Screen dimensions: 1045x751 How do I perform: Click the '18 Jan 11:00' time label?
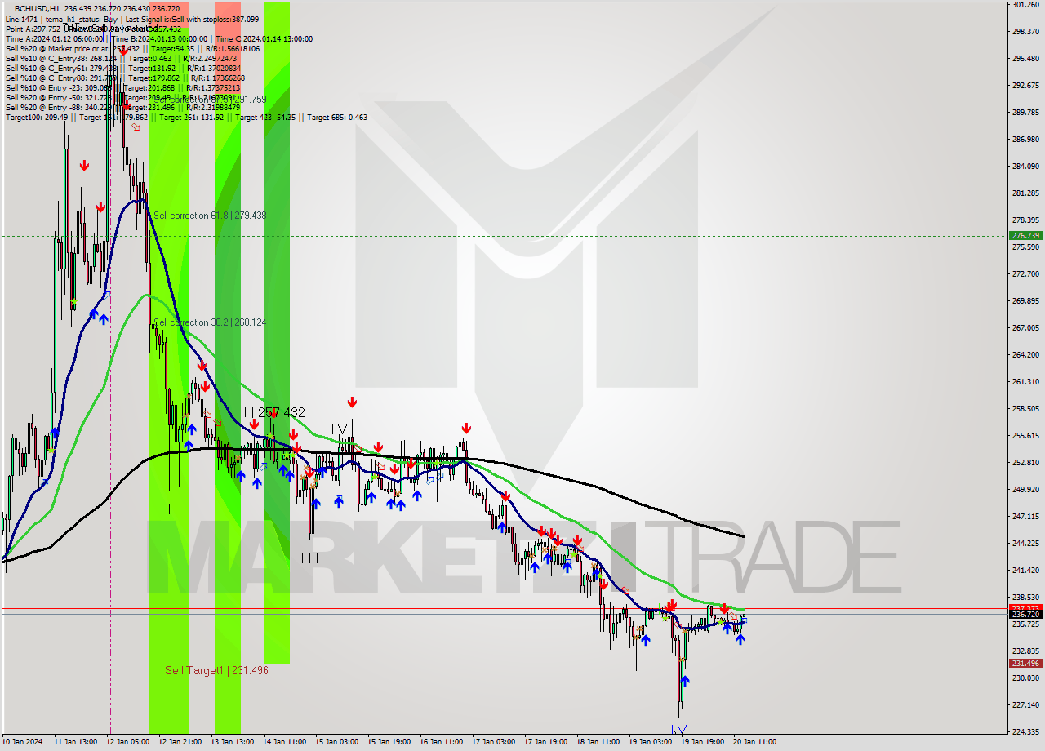598,742
